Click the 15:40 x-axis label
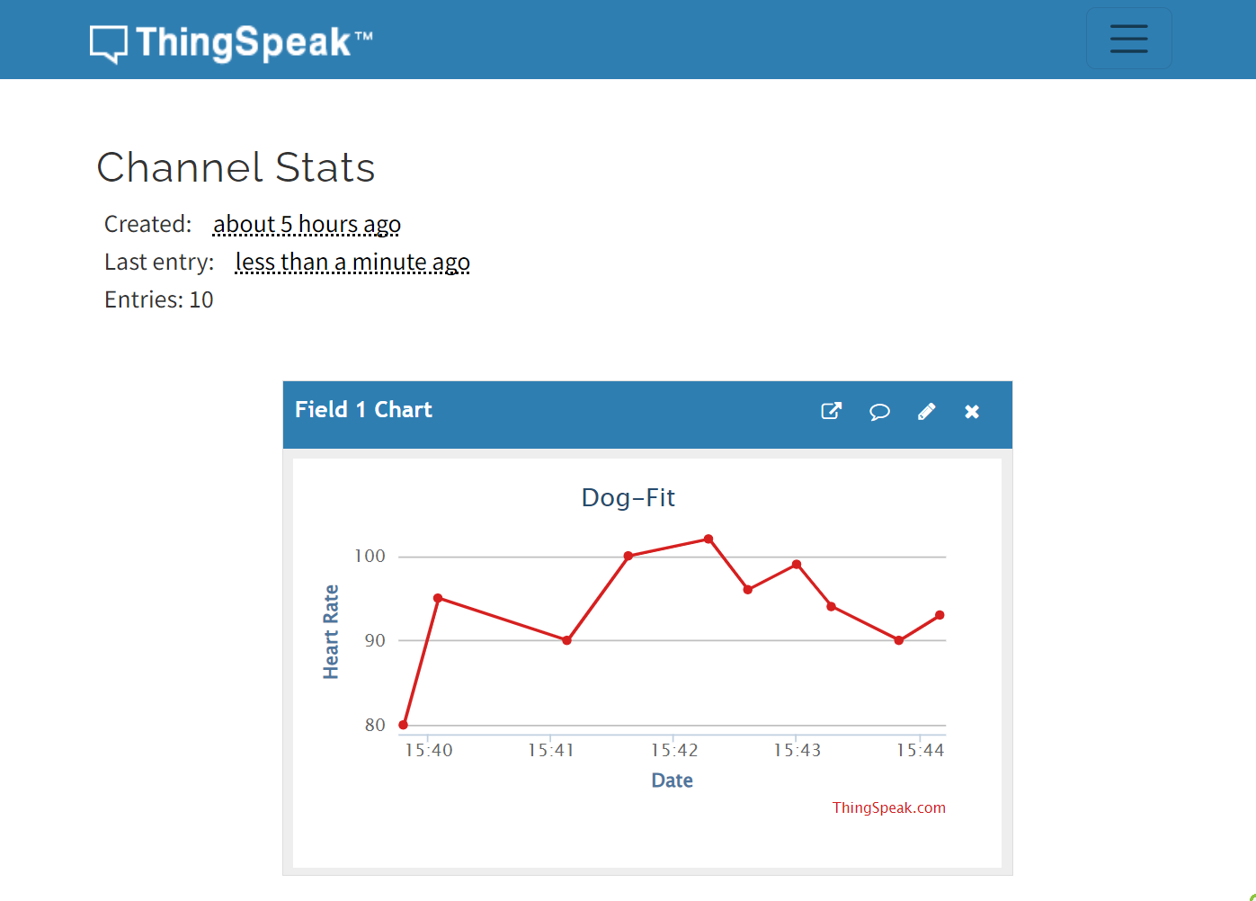This screenshot has height=901, width=1256. click(x=429, y=750)
